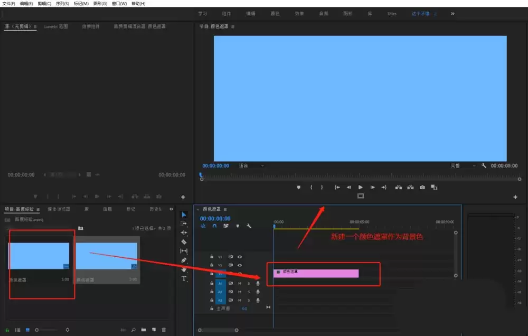Viewport: 528px width, 336px height.
Task: Solo the A2 audio track
Action: [x=249, y=292]
